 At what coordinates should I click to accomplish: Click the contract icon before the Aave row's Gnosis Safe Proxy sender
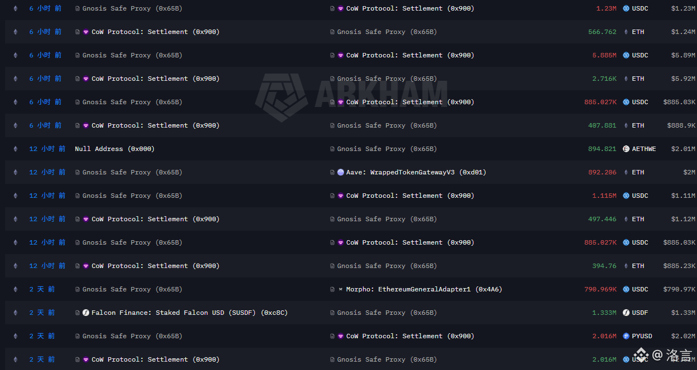tap(78, 172)
